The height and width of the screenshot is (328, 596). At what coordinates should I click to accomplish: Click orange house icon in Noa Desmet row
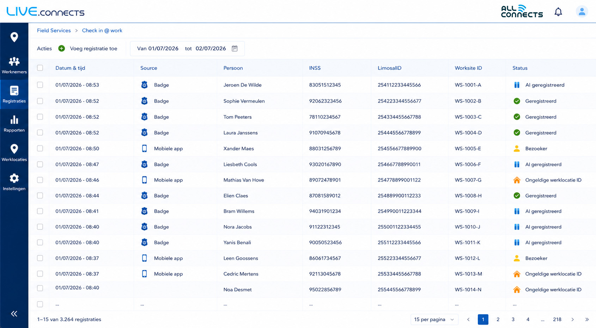[517, 290]
